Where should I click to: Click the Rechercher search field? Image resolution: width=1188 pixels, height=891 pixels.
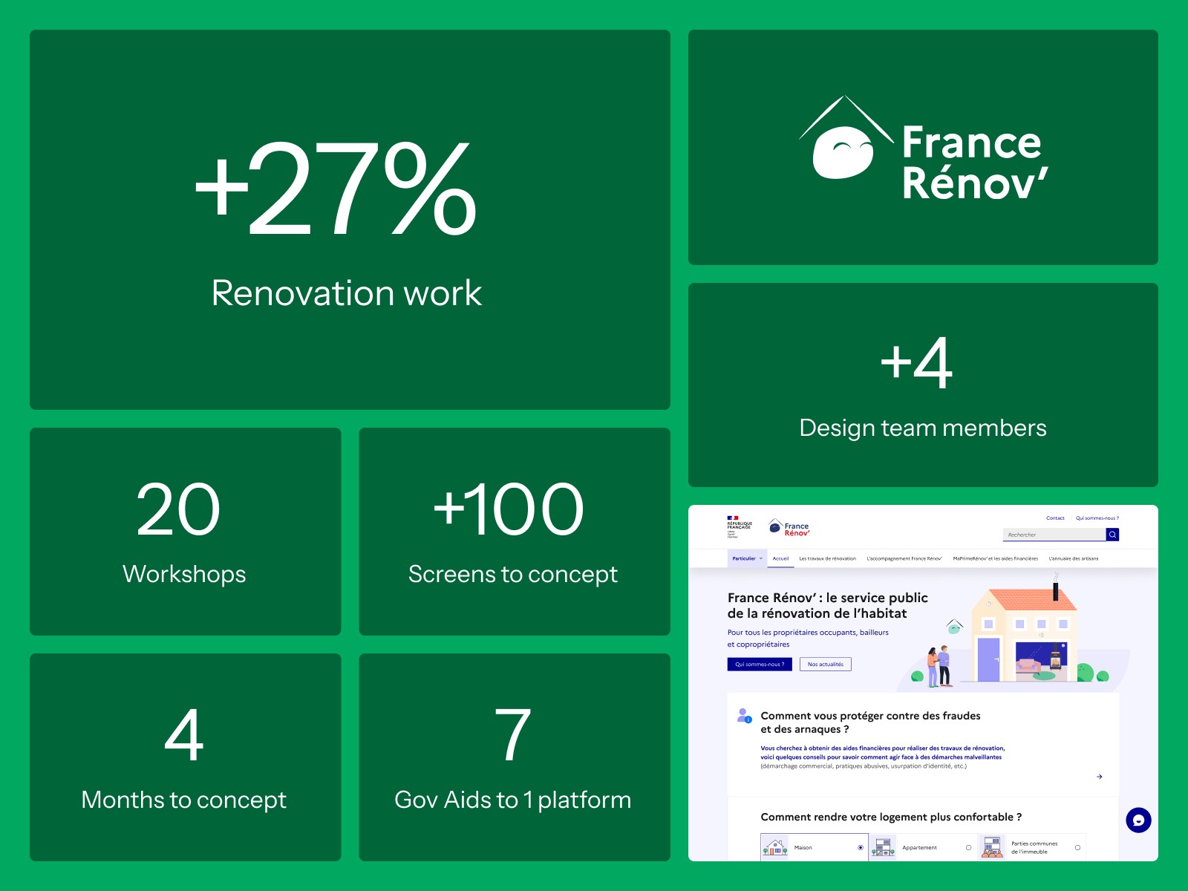(1054, 535)
